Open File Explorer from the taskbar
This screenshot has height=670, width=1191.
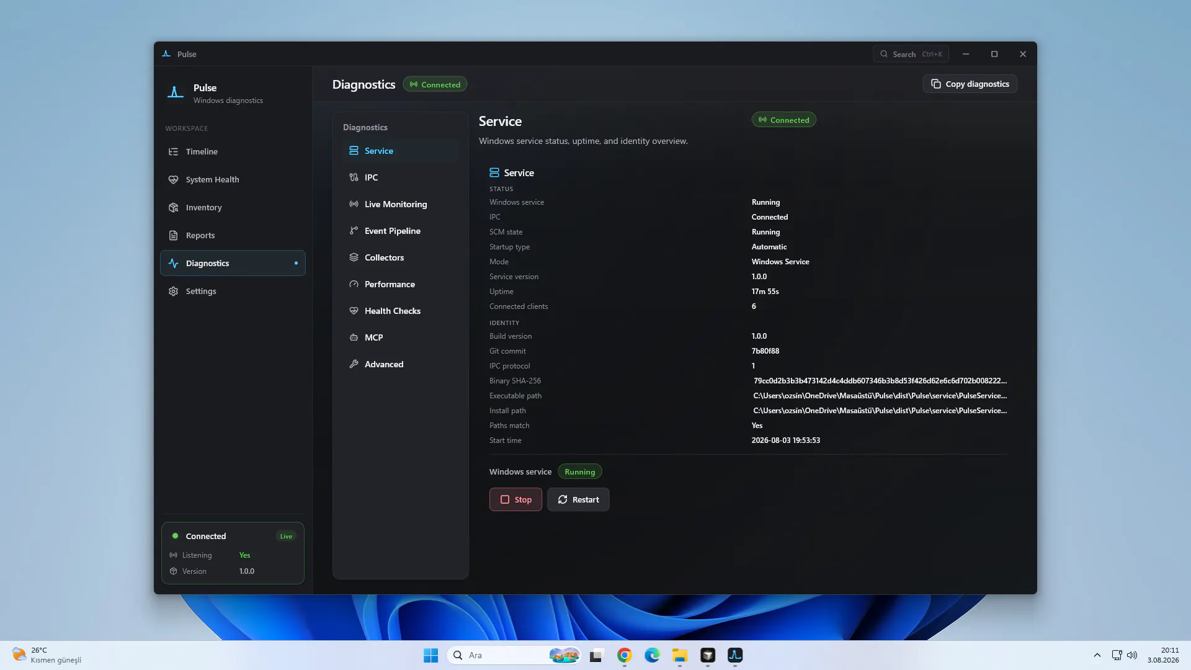(680, 655)
